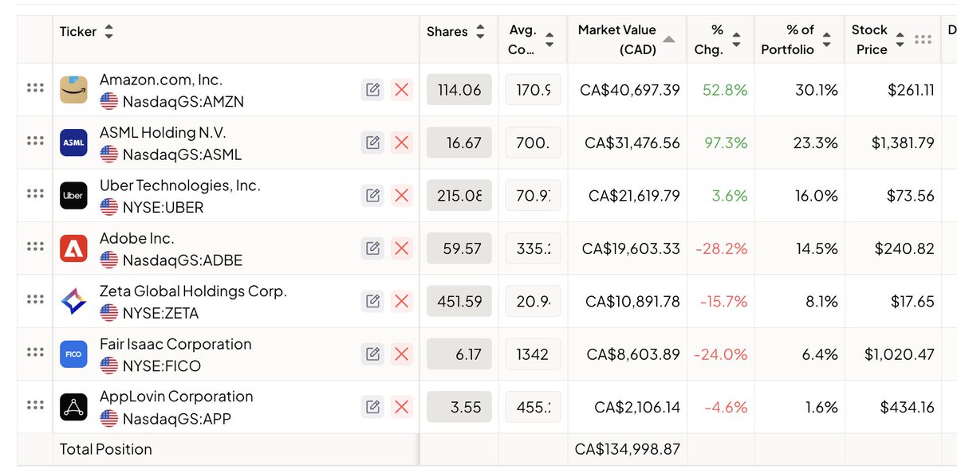This screenshot has width=957, height=473.
Task: Edit the Fair Isaac Corporation position
Action: pyautogui.click(x=372, y=354)
